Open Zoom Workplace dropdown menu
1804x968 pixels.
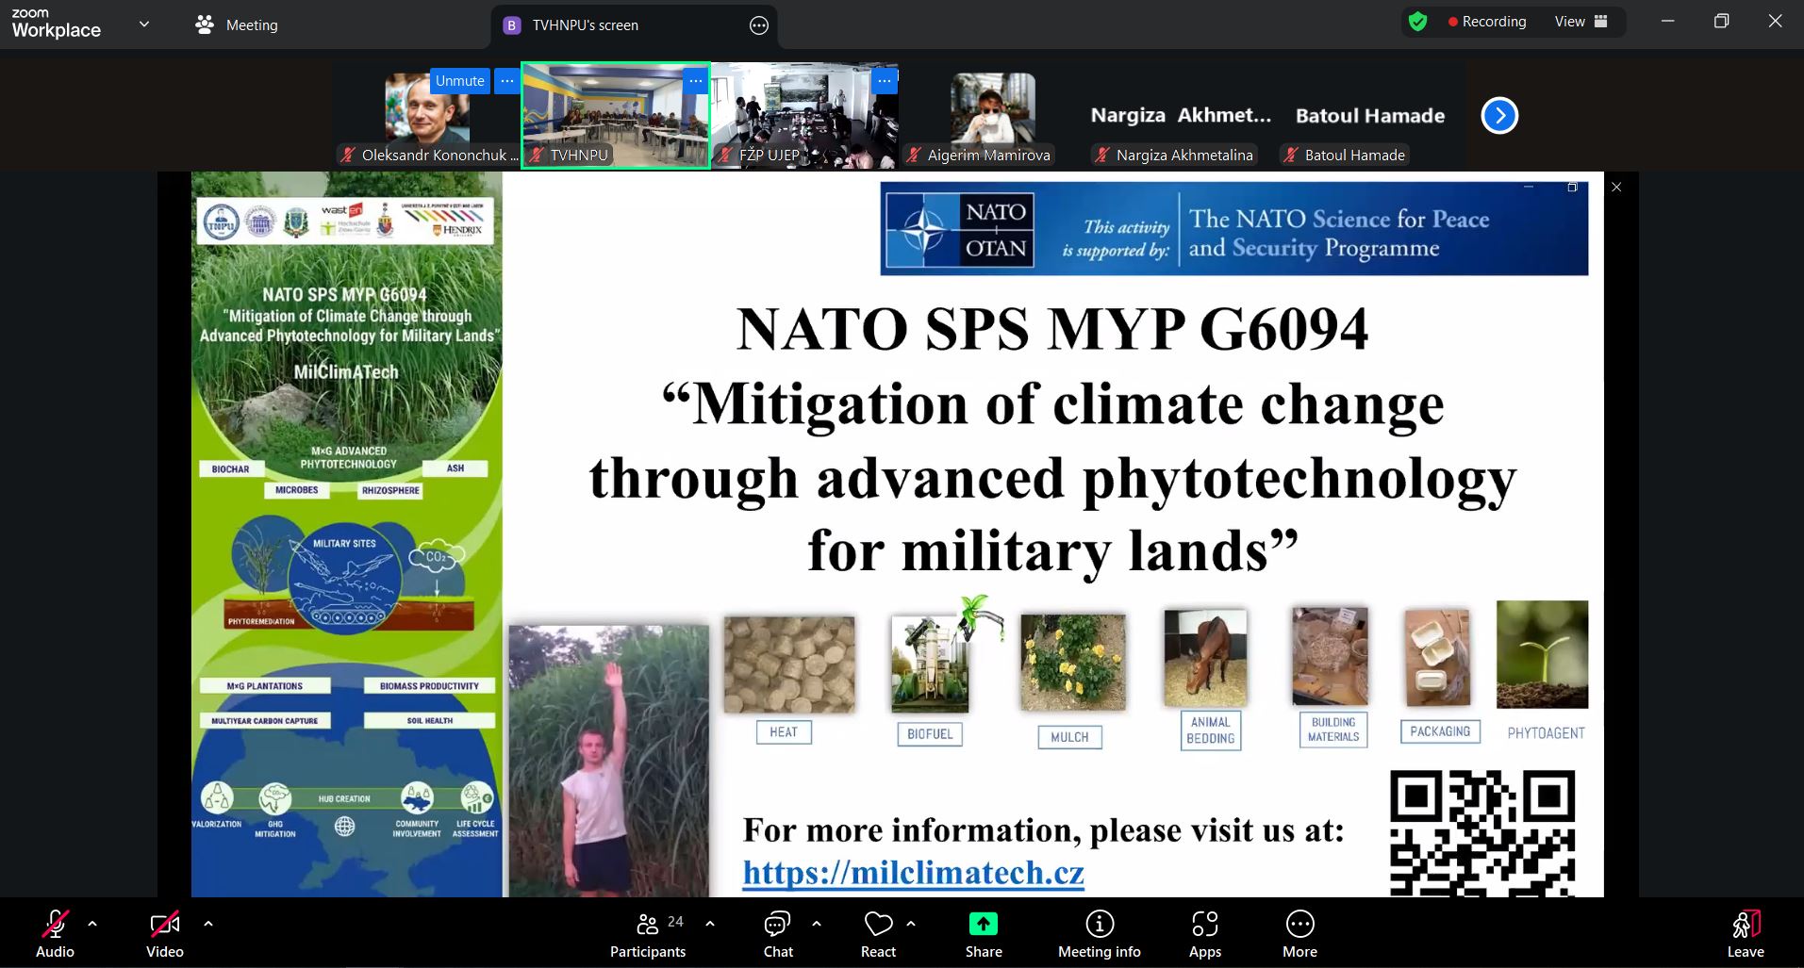144,25
